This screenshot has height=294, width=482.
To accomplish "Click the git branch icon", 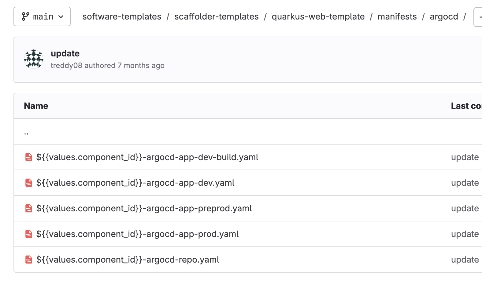I will point(25,16).
